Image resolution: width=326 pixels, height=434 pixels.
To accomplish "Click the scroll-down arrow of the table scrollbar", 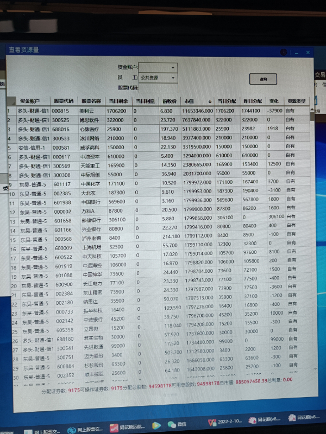I will coord(315,369).
